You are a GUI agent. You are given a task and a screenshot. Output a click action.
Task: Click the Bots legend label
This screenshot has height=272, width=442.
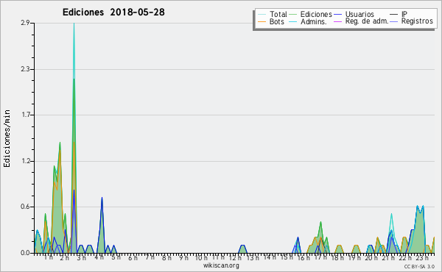pyautogui.click(x=276, y=21)
